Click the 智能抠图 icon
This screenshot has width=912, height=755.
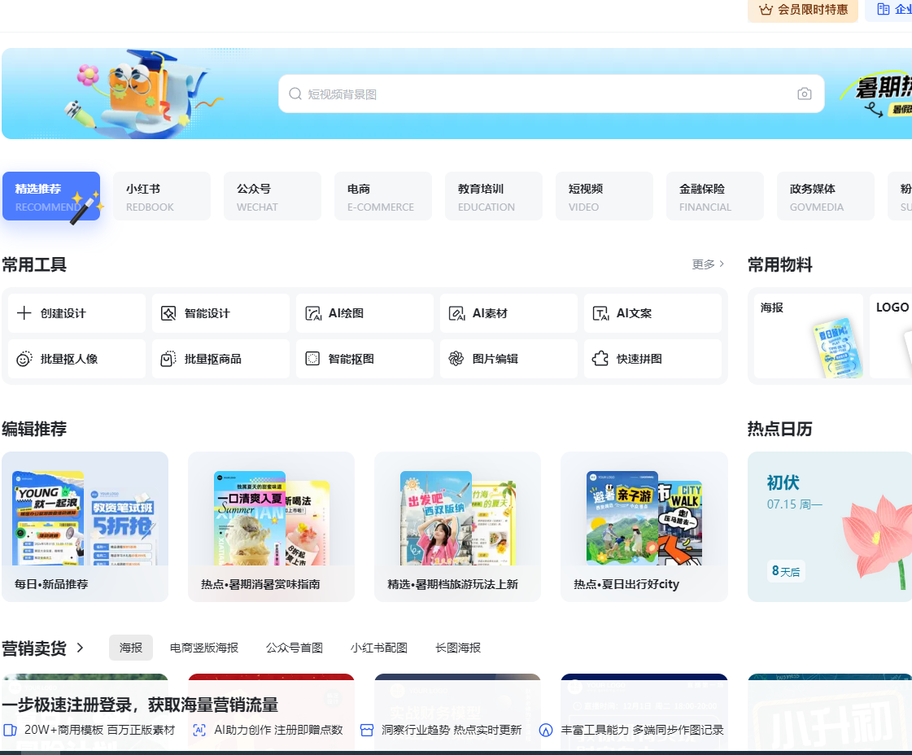pos(312,359)
